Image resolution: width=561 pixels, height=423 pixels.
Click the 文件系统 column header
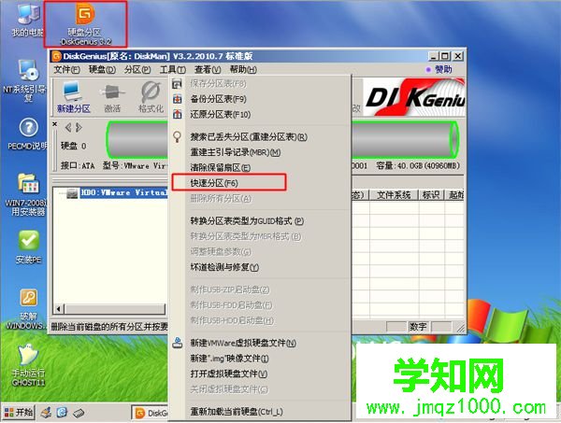coord(394,195)
